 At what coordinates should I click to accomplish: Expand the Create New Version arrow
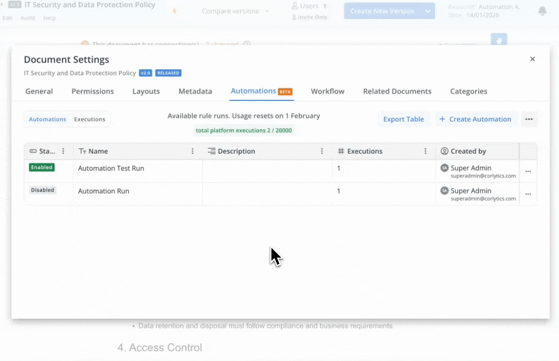tap(428, 11)
